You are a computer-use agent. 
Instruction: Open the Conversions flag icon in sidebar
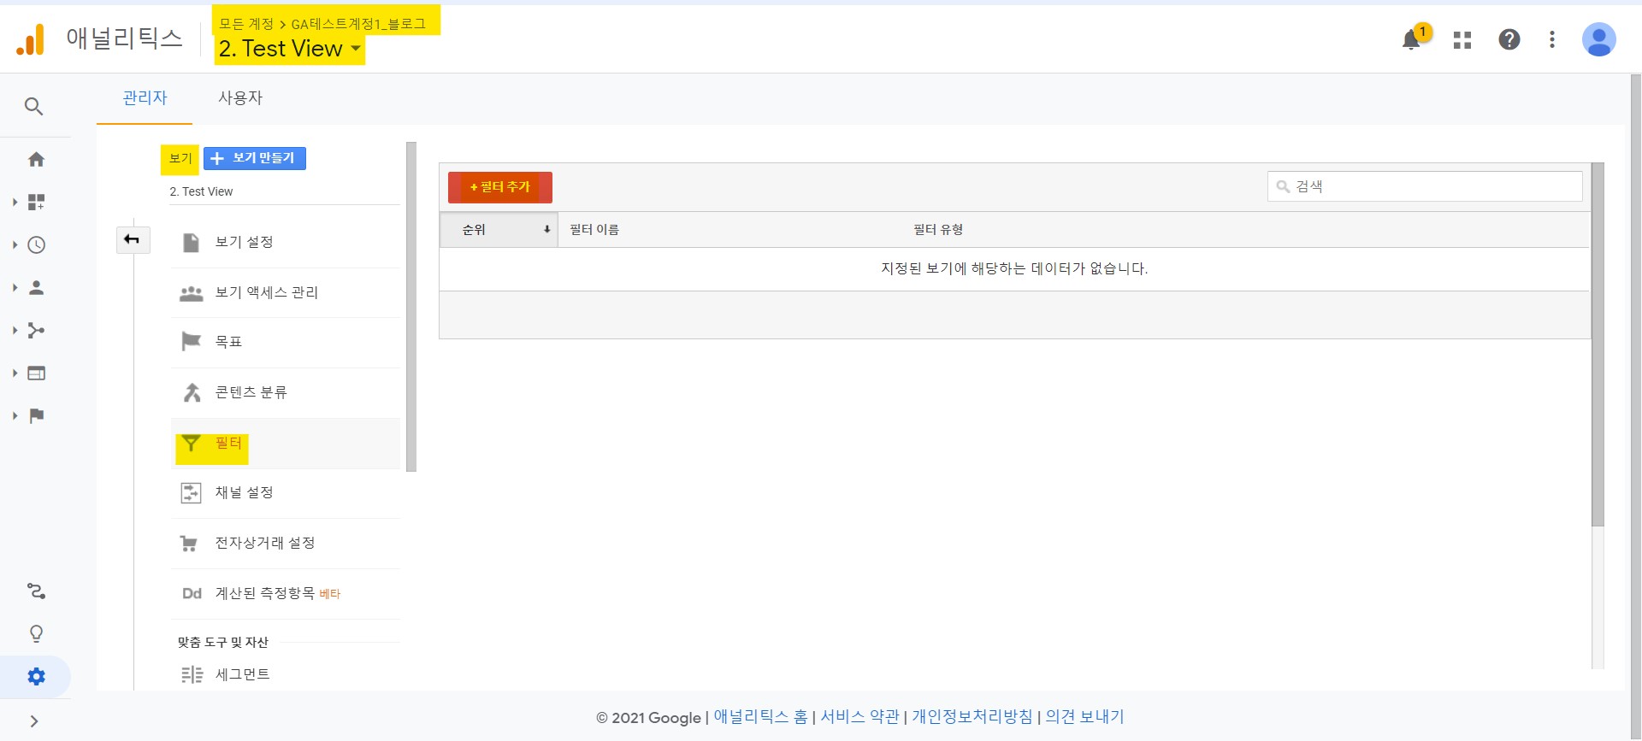[x=36, y=415]
